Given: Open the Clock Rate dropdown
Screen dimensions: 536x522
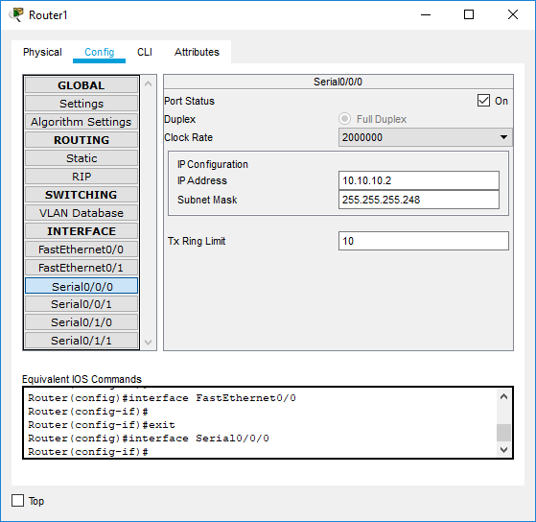Looking at the screenshot, I should click(425, 137).
